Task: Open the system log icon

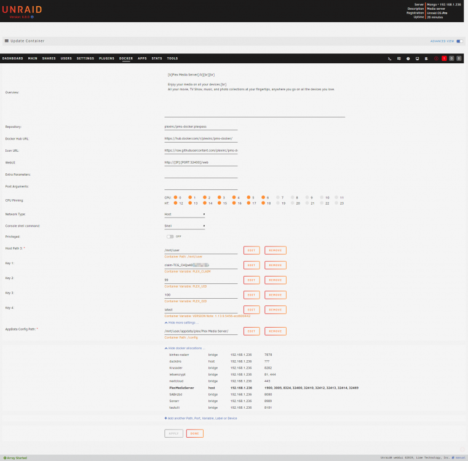Action: pyautogui.click(x=427, y=58)
